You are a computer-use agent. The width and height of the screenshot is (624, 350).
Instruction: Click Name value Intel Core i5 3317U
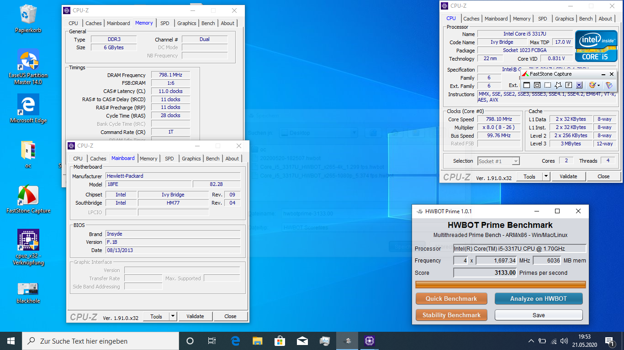click(525, 34)
